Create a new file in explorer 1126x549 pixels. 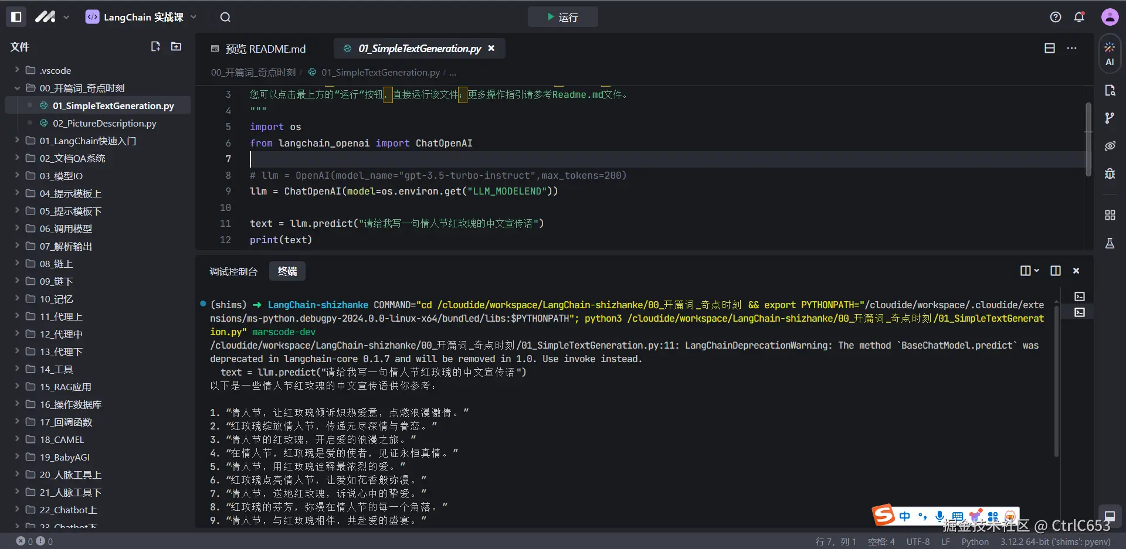(155, 47)
